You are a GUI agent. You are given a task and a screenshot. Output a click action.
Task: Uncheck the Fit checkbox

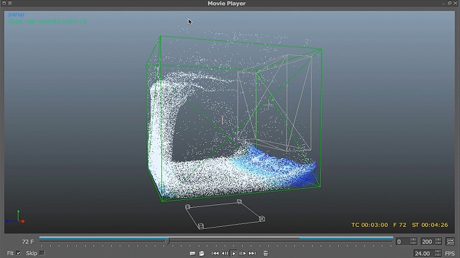[x=18, y=253]
